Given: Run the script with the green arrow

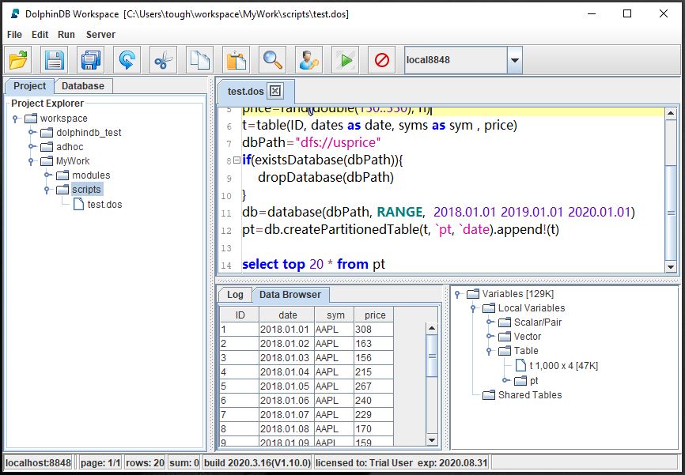Looking at the screenshot, I should tap(345, 60).
